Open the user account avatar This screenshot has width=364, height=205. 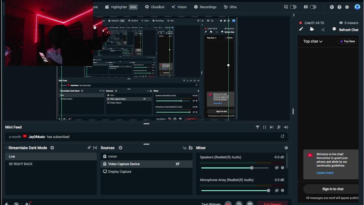tap(357, 7)
